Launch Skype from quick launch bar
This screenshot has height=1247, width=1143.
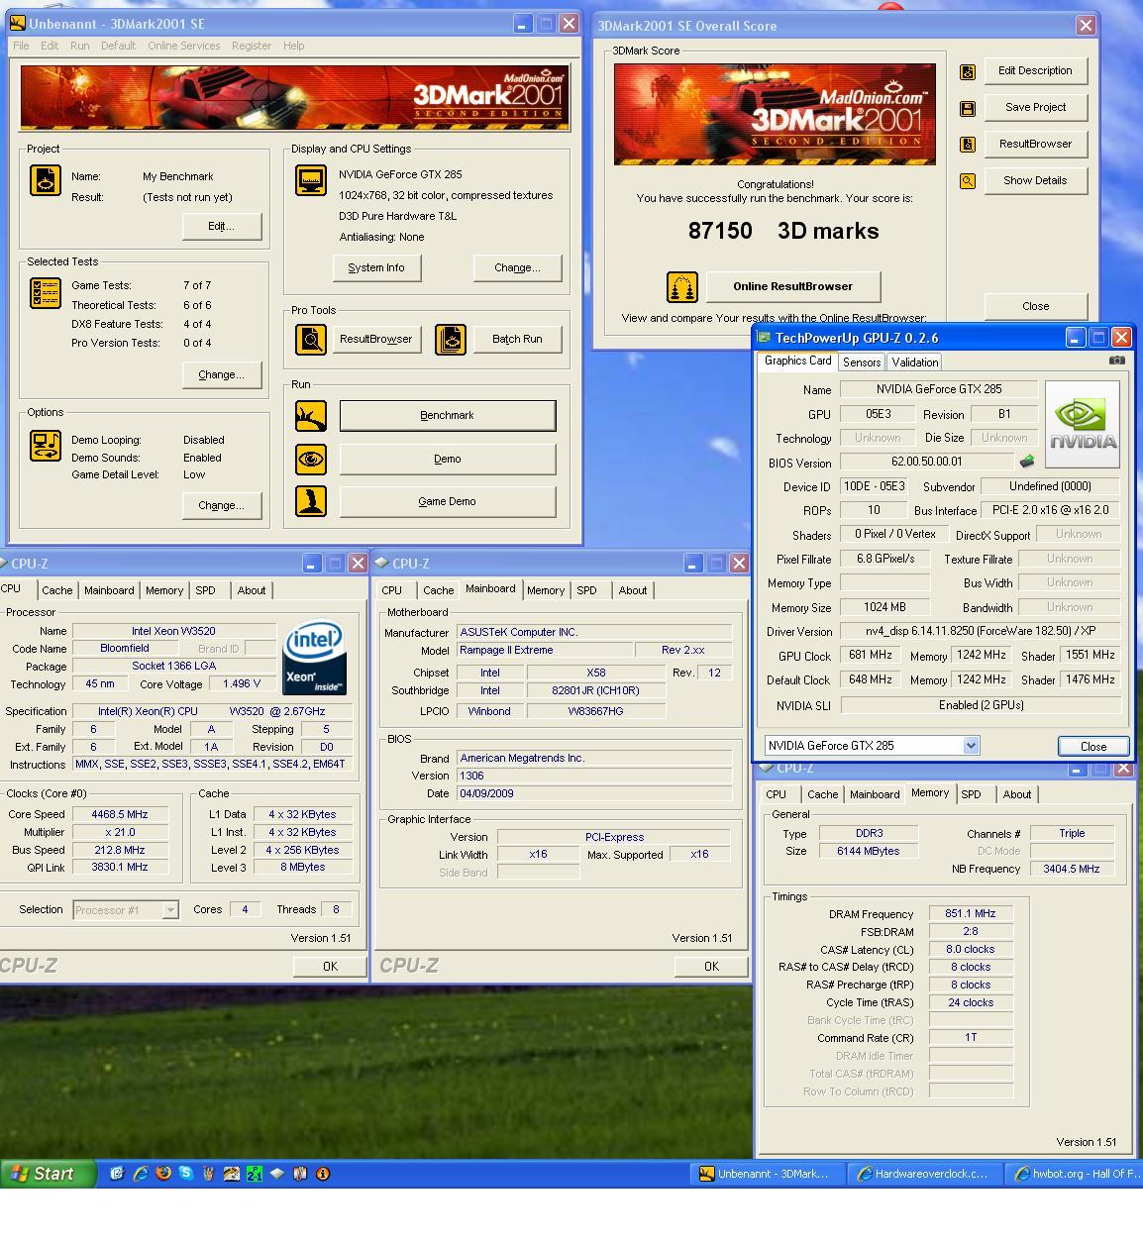point(185,1174)
